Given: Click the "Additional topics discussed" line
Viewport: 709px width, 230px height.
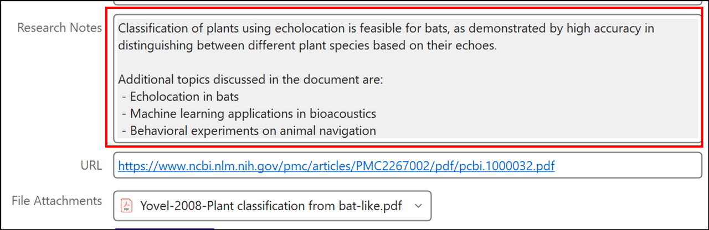Looking at the screenshot, I should [250, 79].
